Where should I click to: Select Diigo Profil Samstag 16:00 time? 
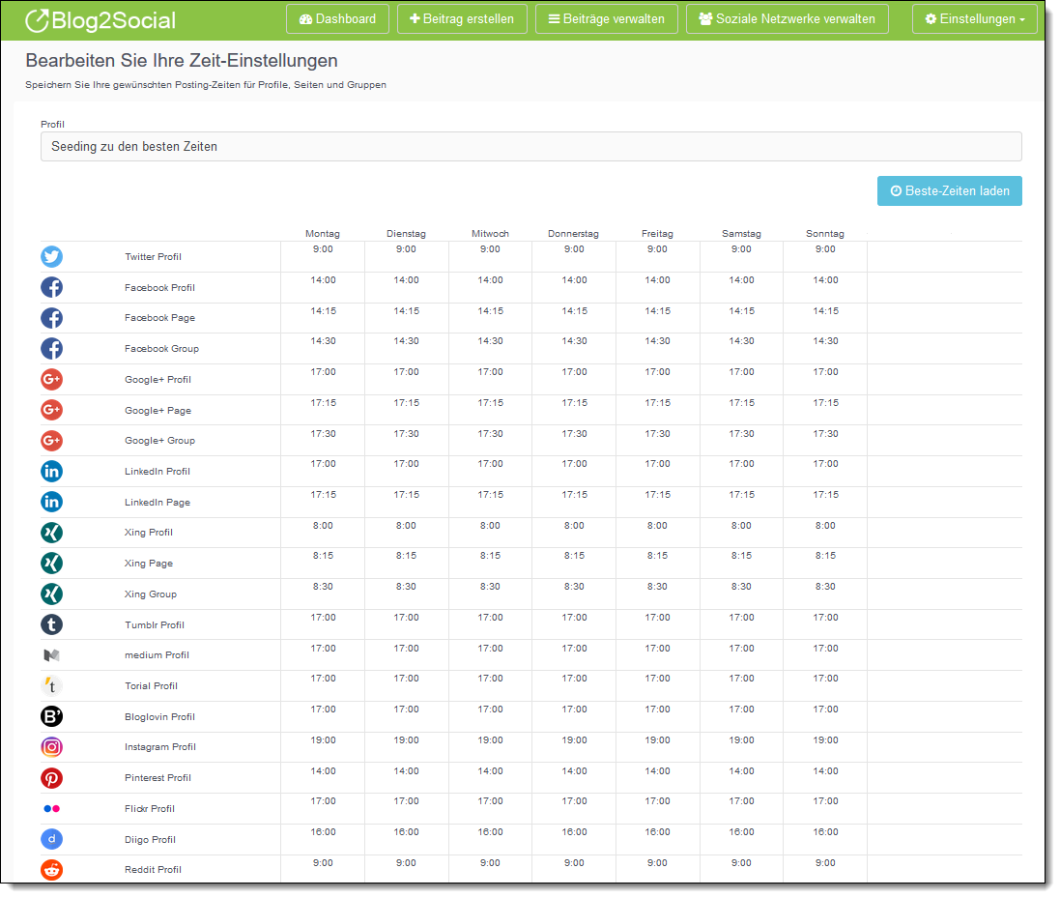click(741, 832)
